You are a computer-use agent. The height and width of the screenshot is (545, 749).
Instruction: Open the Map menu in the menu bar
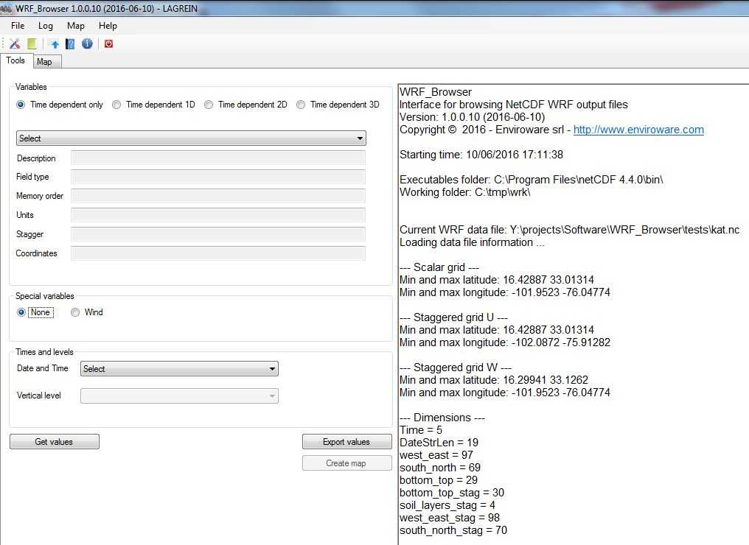(x=75, y=26)
